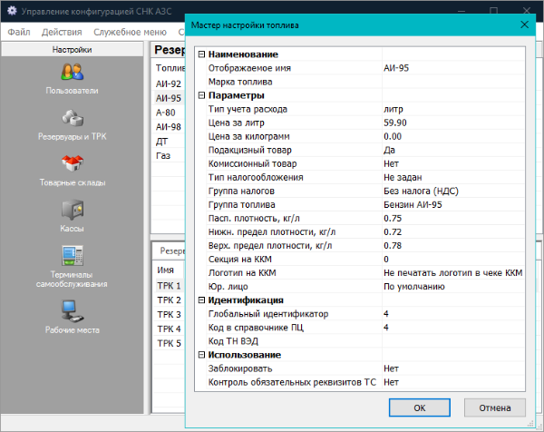
Task: Toggle the Заблокировать value field
Action: pos(452,368)
